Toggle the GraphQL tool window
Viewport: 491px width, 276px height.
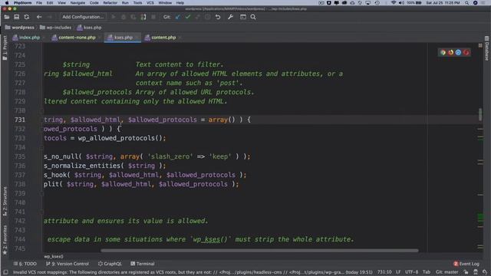click(110, 264)
